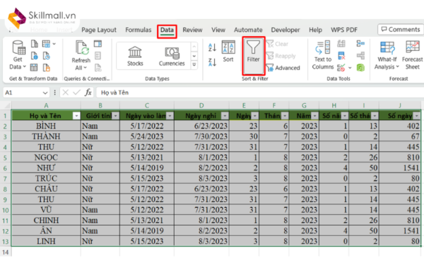Viewport: 424px width, 265px height.
Task: Select cell containing NGỌC
Action: (x=46, y=158)
